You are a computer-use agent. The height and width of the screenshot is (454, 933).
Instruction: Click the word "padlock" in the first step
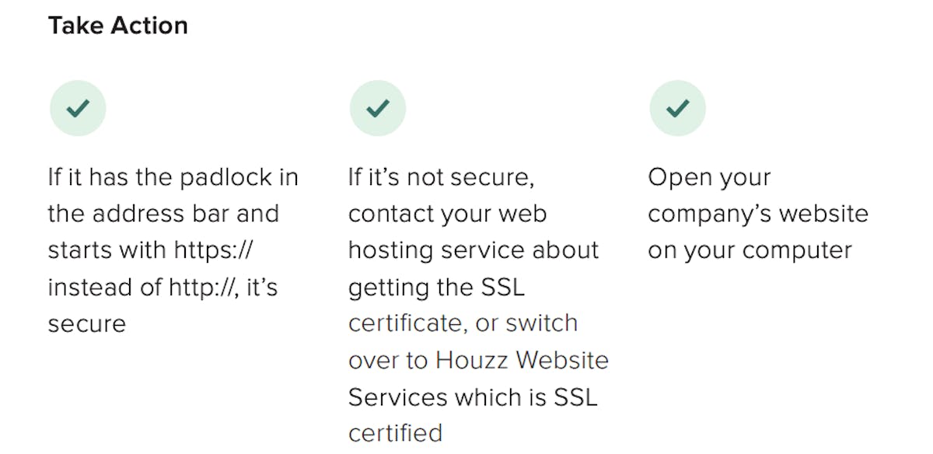(x=219, y=177)
